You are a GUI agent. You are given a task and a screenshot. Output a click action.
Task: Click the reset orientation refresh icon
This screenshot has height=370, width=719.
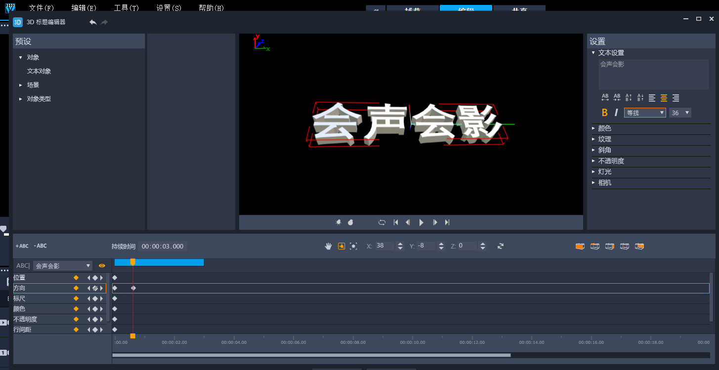pos(501,246)
